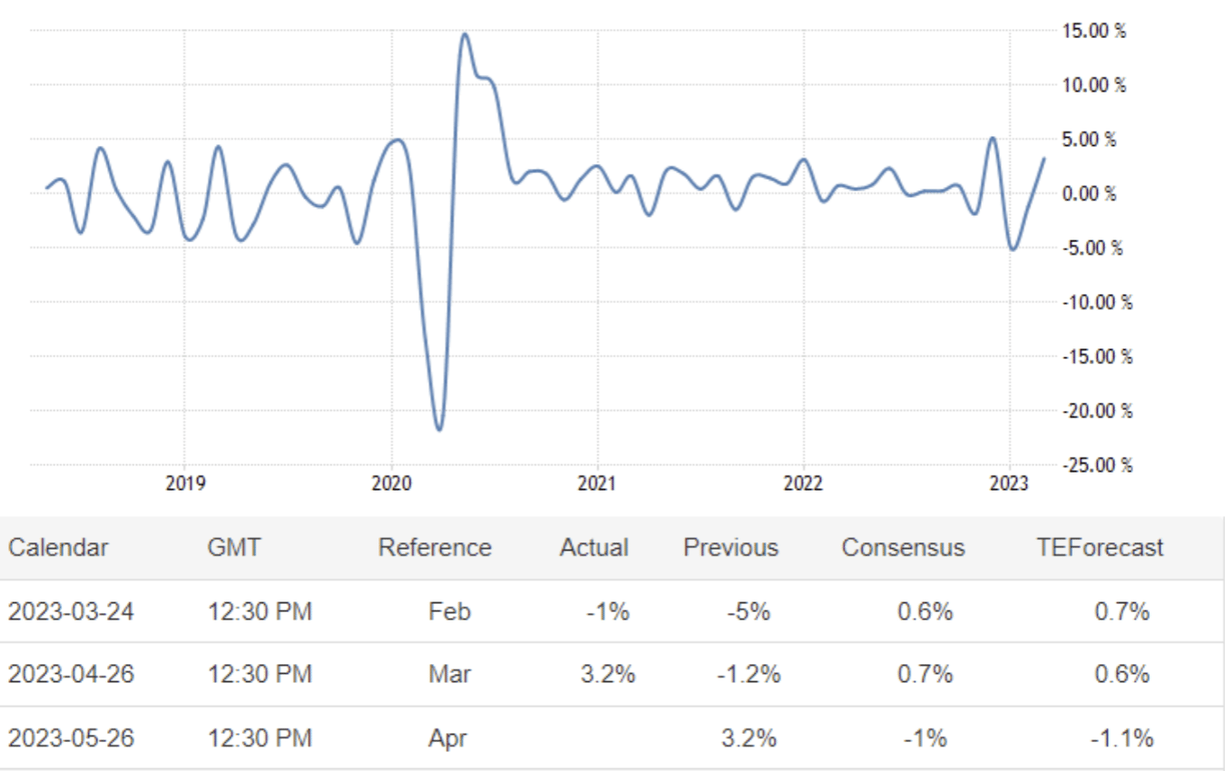Open the 2023-03-24 calendar entry
This screenshot has height=771, width=1225.
pyautogui.click(x=71, y=611)
